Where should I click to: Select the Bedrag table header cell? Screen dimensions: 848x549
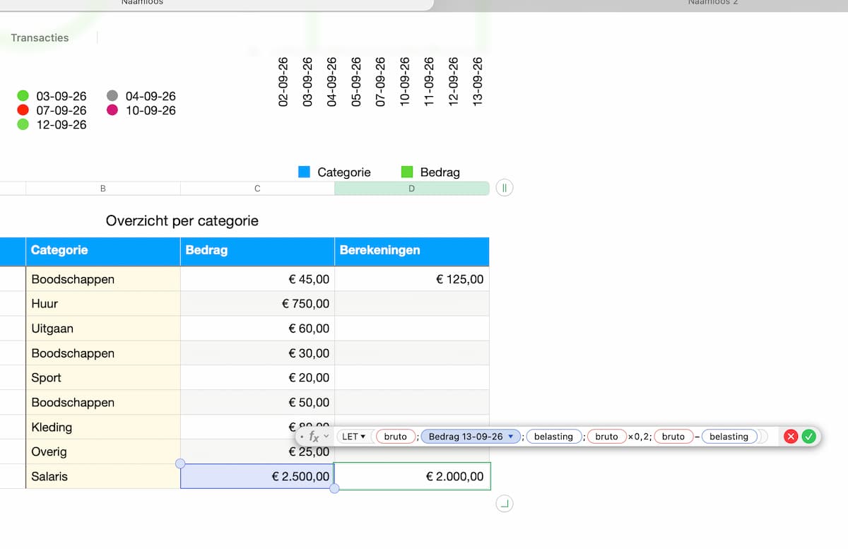[257, 250]
